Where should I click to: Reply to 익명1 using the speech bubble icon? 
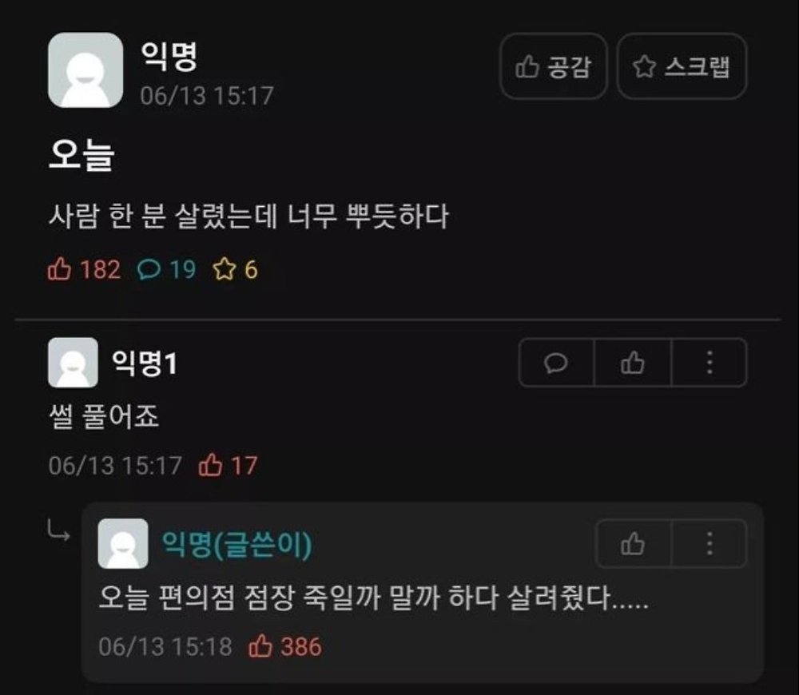[x=556, y=363]
